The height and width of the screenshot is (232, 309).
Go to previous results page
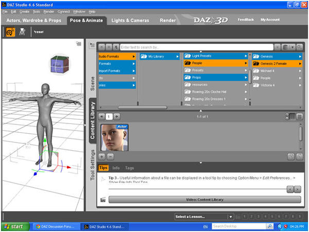tap(101, 116)
